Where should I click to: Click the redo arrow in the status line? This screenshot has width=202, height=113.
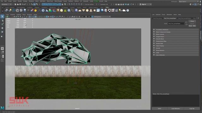click(x=25, y=4)
